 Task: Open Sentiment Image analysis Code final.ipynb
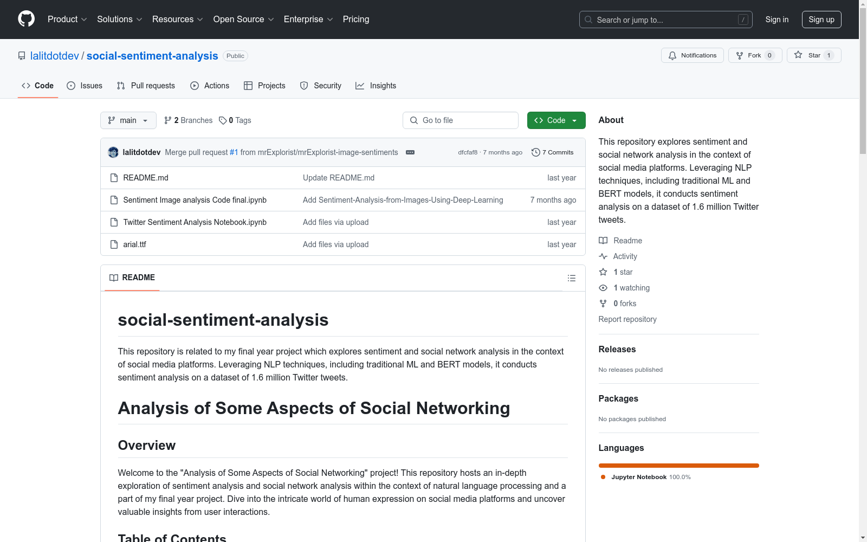coord(195,200)
